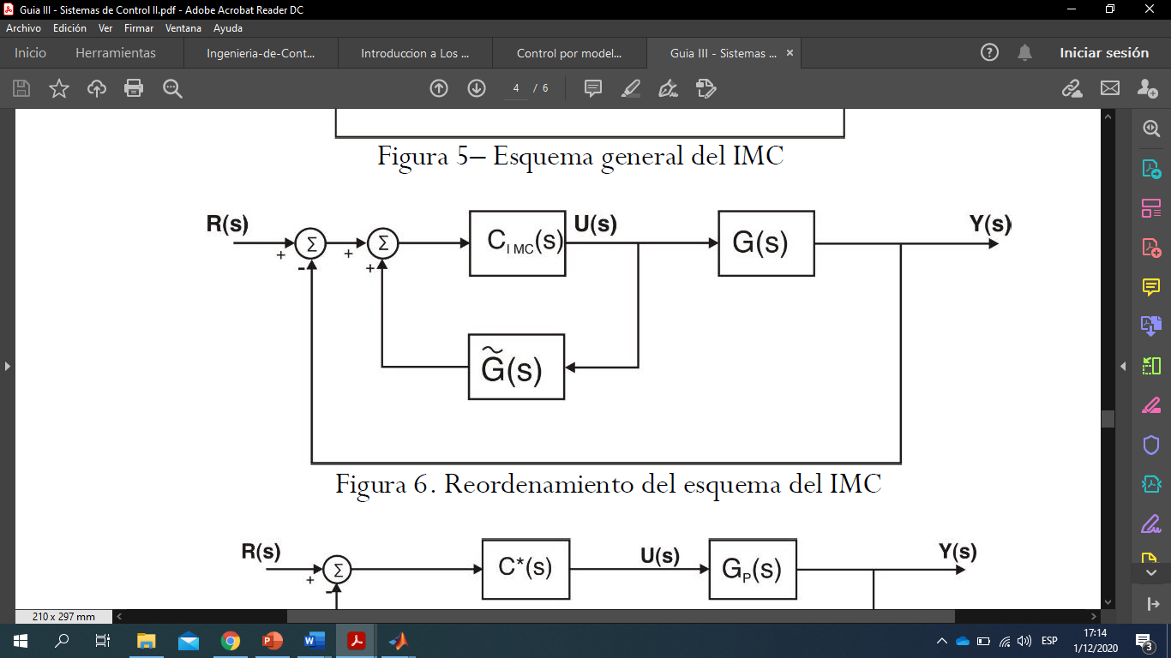Click the share with others person icon
This screenshot has height=658, width=1171.
tap(1147, 88)
